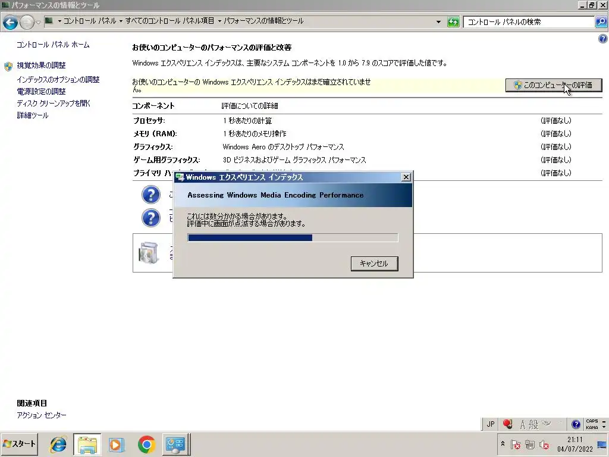The width and height of the screenshot is (609, 457).
Task: Select the メモリ (RAM) component label
Action: (155, 134)
